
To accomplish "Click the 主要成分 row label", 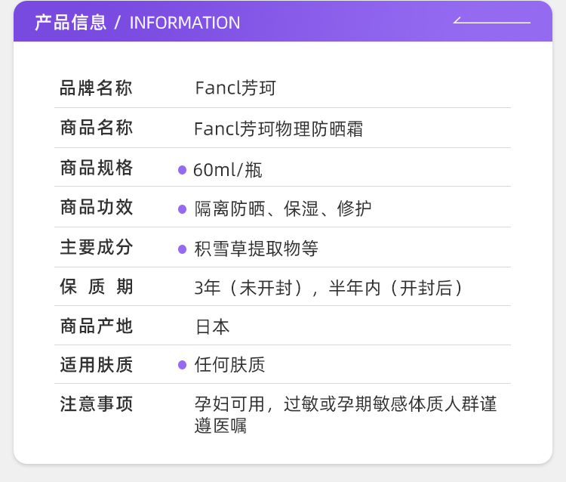I will click(x=96, y=247).
